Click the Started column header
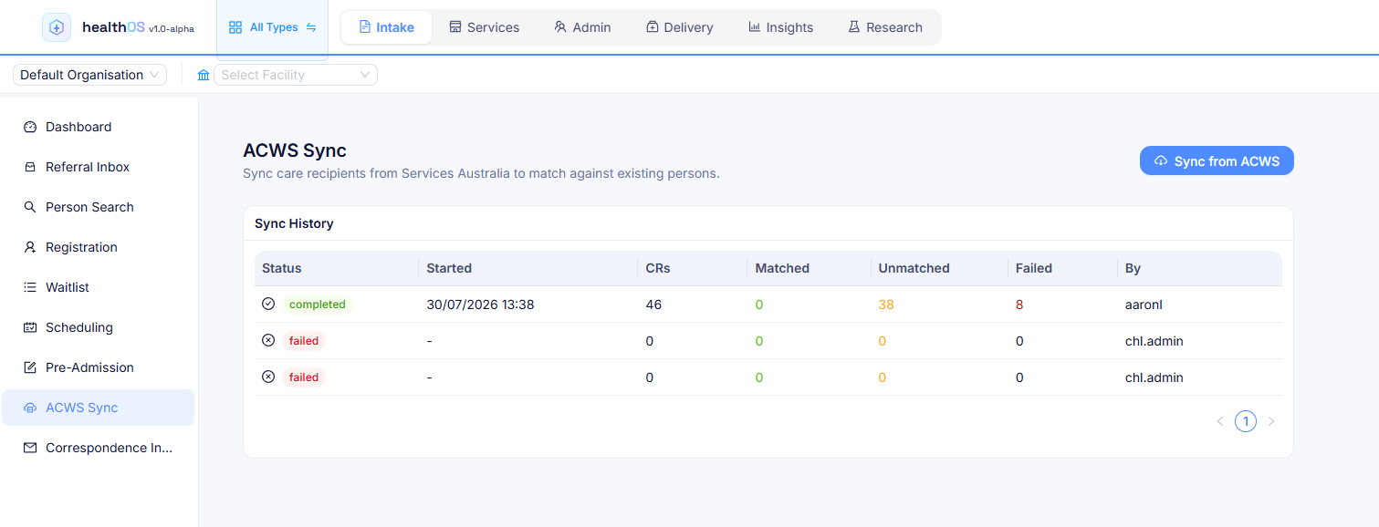1379x527 pixels. coord(449,268)
